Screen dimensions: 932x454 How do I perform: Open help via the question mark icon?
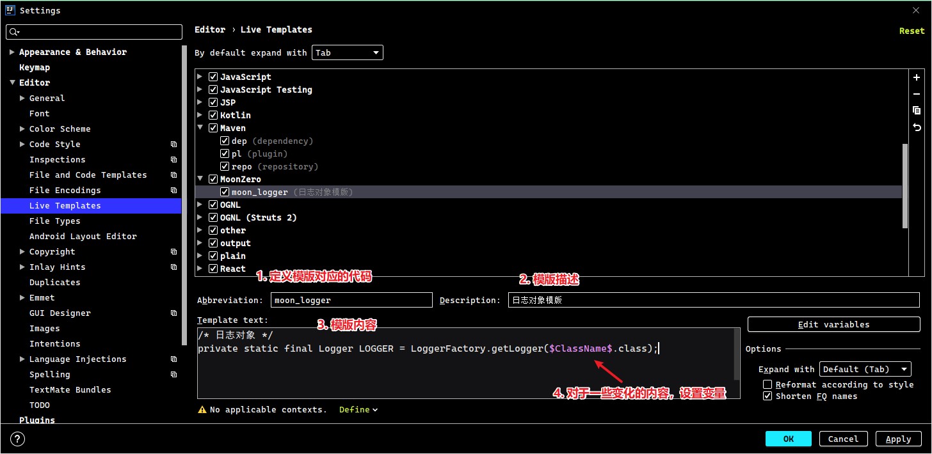[x=18, y=439]
